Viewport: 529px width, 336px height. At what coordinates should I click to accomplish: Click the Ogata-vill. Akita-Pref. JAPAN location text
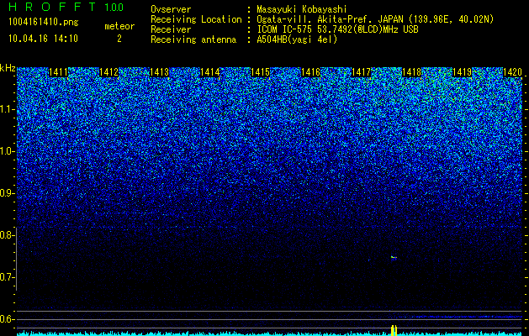coord(375,19)
